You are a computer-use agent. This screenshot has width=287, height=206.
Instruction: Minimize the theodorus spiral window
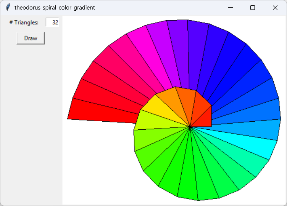[x=230, y=8]
